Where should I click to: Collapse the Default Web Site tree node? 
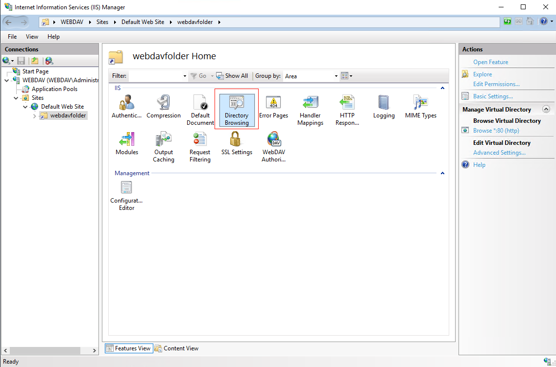click(x=25, y=107)
